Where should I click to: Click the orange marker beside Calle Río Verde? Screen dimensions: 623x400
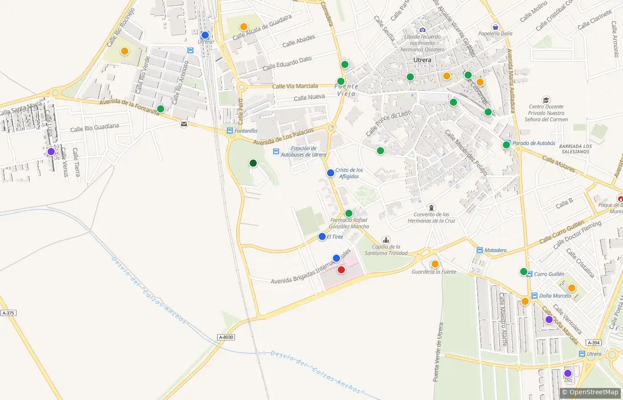tap(125, 51)
